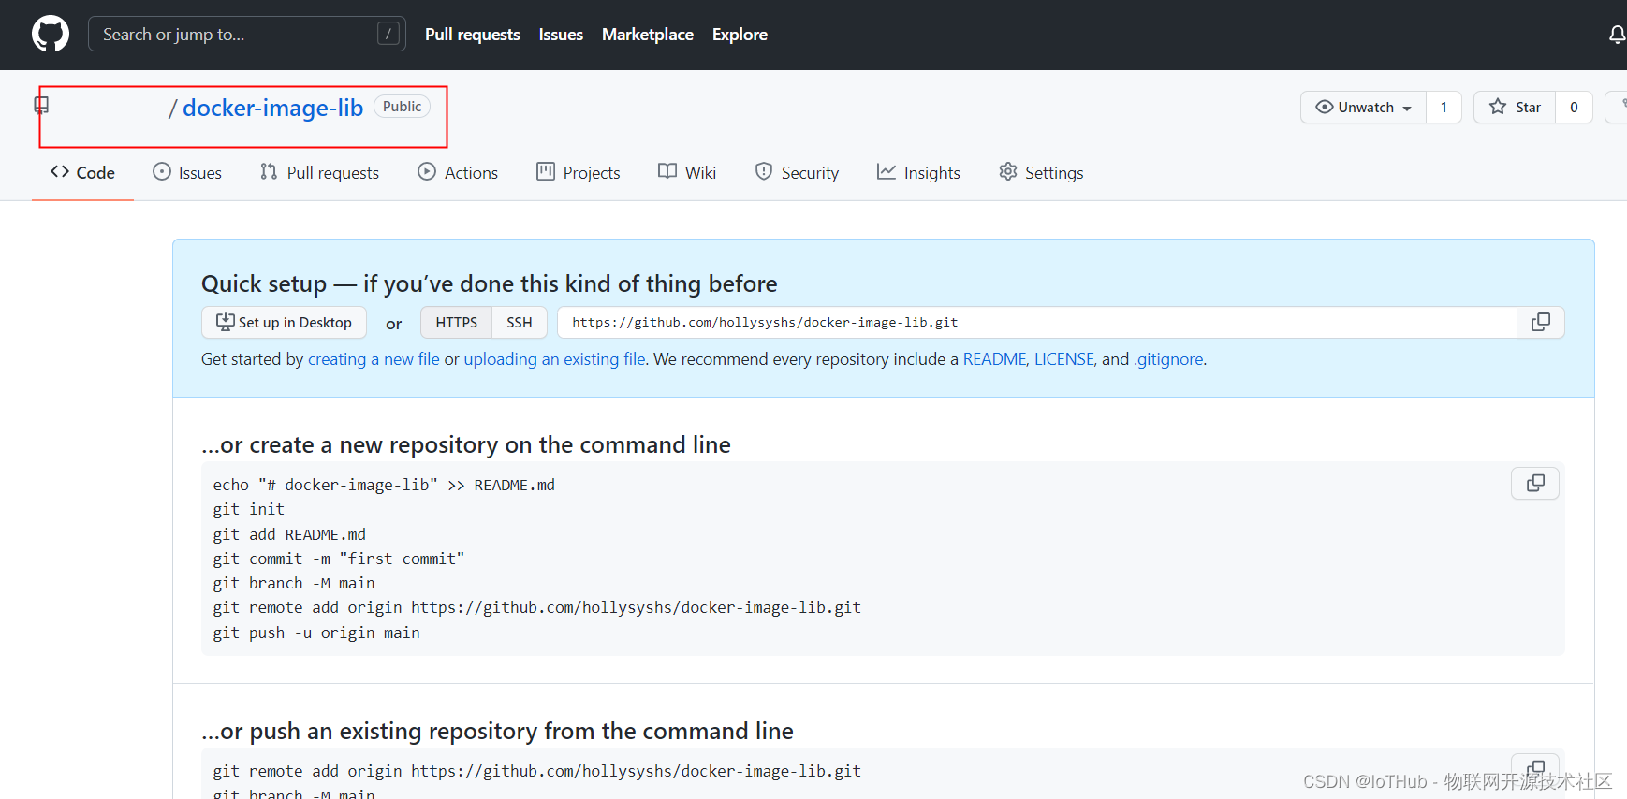Click the 'git push -u origin main' line

point(315,632)
